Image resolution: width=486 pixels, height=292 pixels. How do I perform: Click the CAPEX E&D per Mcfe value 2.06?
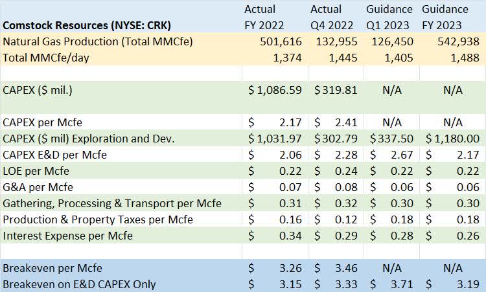[290, 155]
